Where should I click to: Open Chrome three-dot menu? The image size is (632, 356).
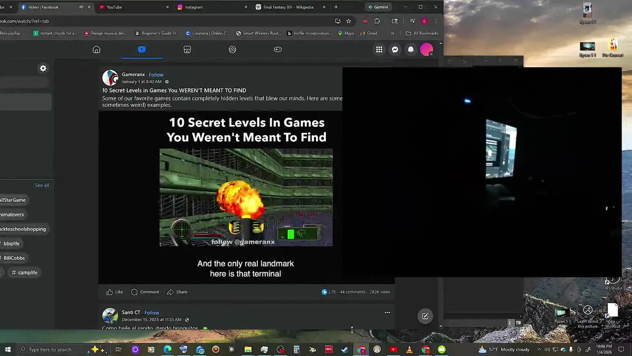(436, 21)
